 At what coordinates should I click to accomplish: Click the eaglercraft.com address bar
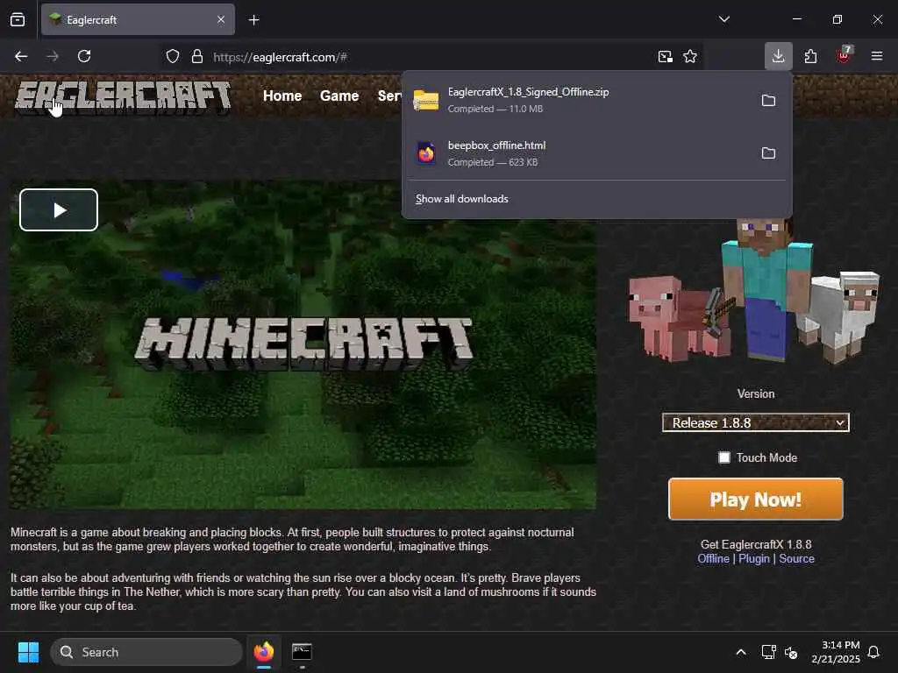click(x=430, y=57)
